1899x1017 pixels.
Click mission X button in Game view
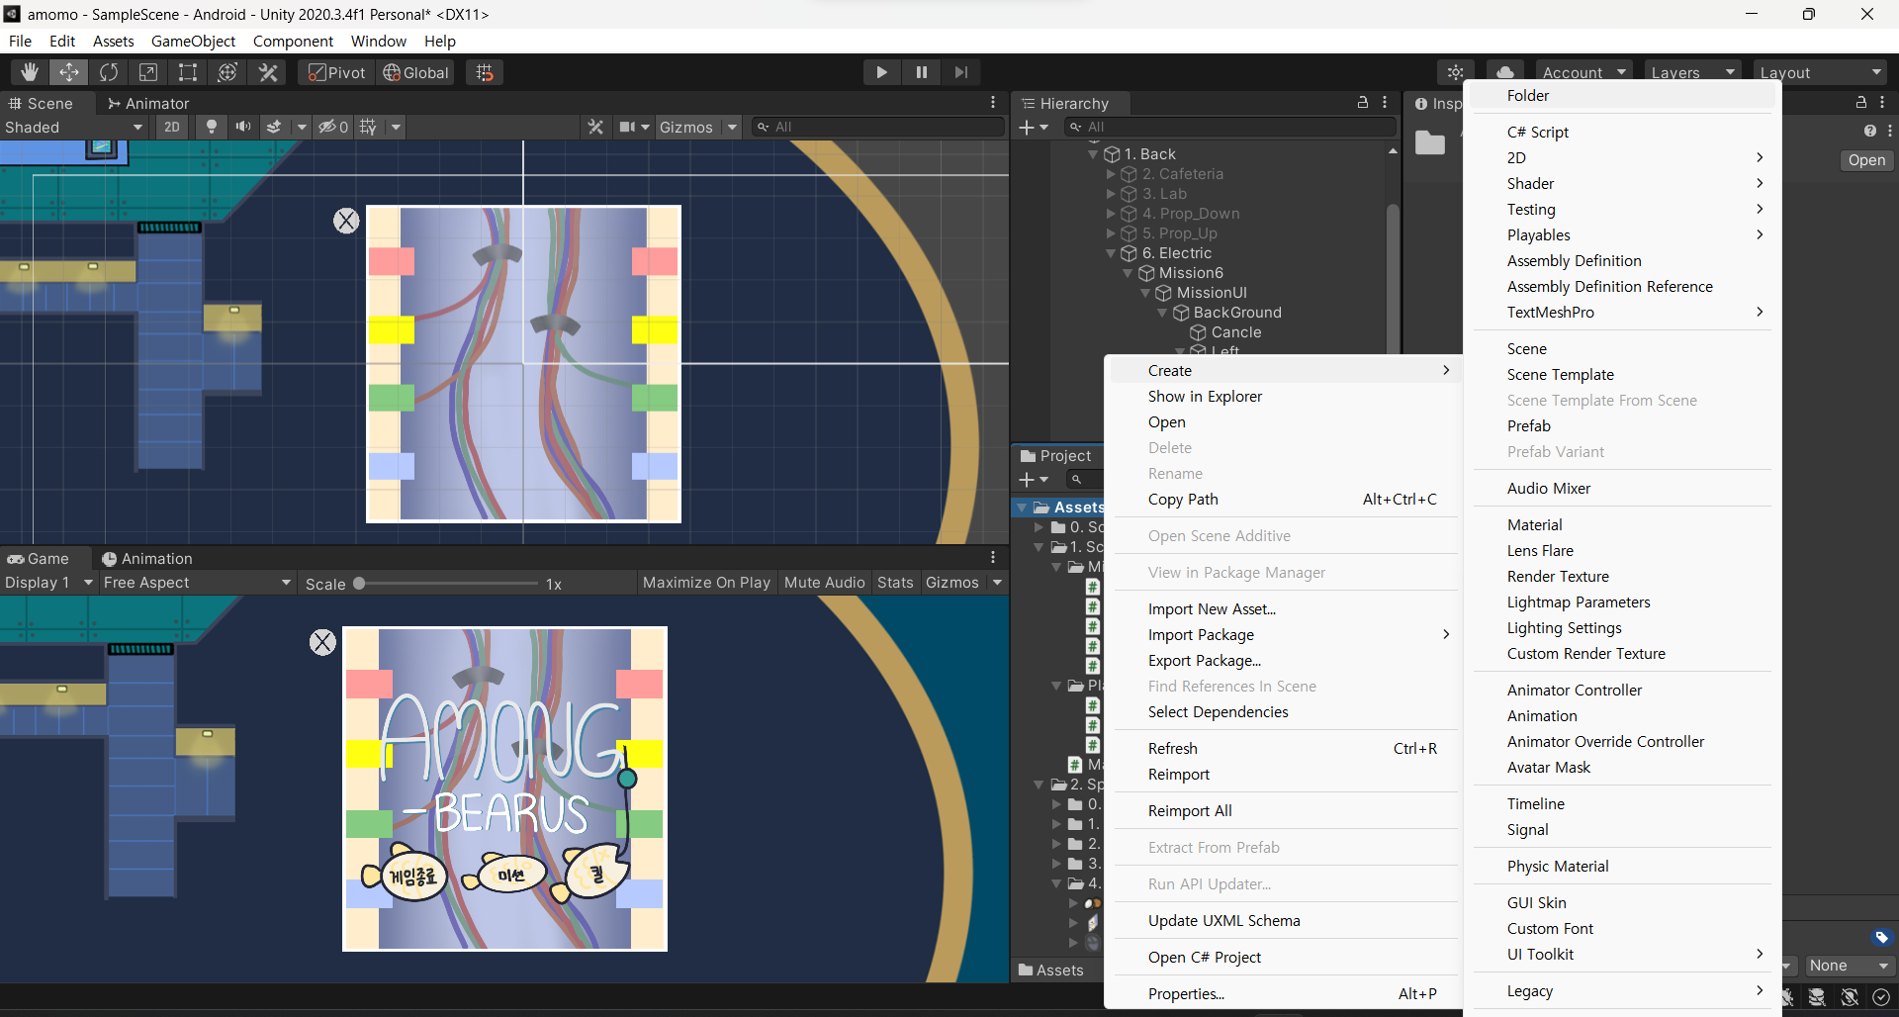(x=323, y=643)
